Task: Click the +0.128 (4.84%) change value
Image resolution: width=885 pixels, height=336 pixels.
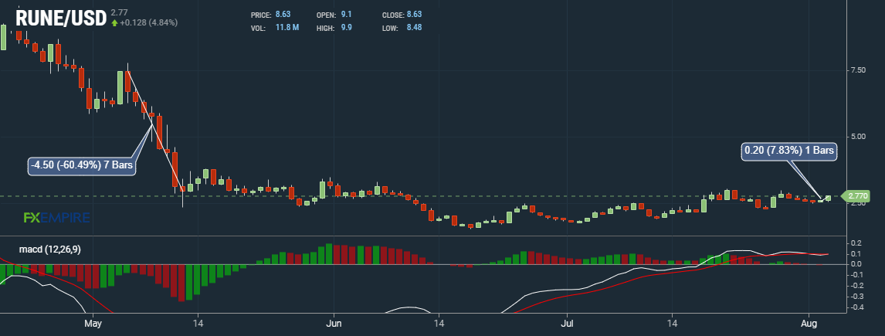Action: click(149, 22)
